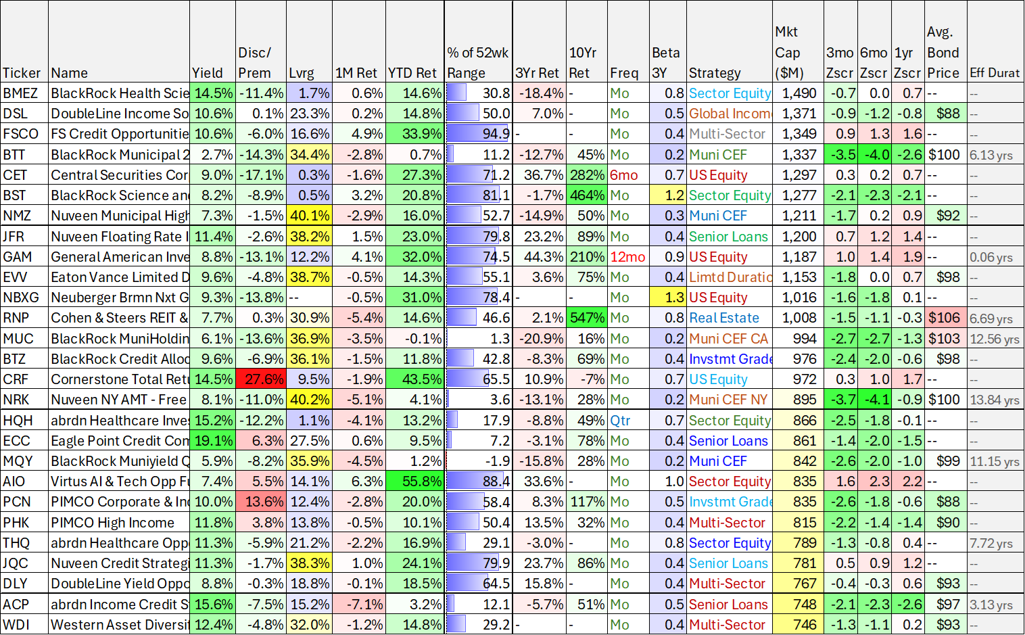Viewport: 1025px width, 635px height.
Task: Select the BMEZ ticker cell
Action: point(24,93)
